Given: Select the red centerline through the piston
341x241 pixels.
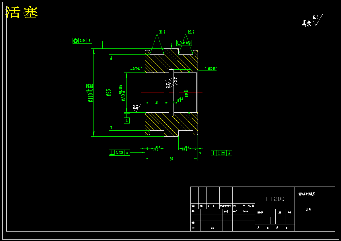Looking at the screenshot, I should tap(172, 93).
